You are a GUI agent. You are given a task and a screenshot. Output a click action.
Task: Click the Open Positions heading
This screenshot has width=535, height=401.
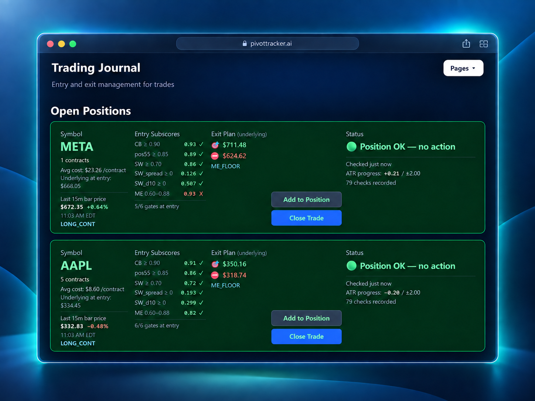tap(91, 111)
